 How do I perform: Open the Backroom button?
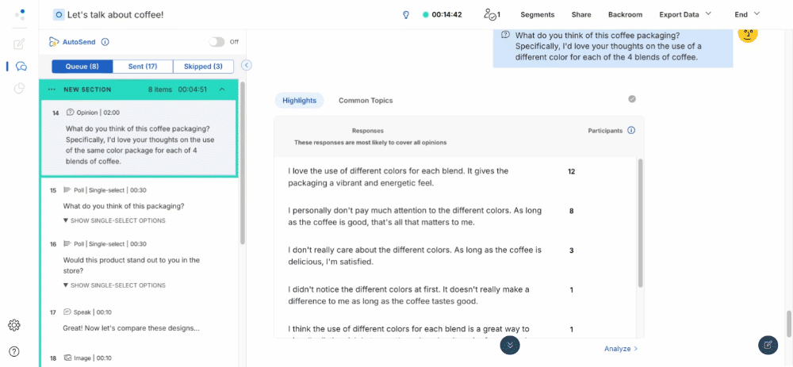pos(625,14)
